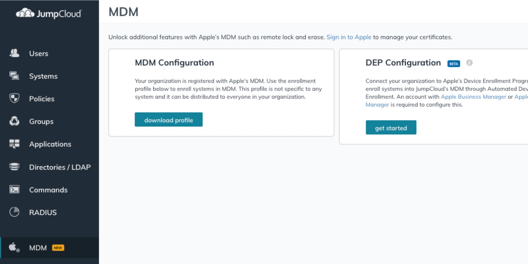Click the blue Manager link on the last line
This screenshot has height=264, width=528.
click(x=377, y=105)
